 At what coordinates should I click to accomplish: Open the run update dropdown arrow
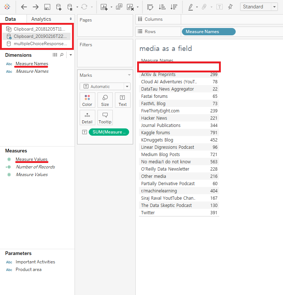92,7
